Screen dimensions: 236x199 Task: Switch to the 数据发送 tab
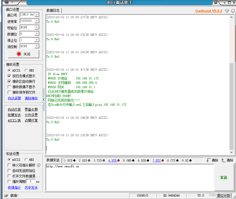(53, 160)
